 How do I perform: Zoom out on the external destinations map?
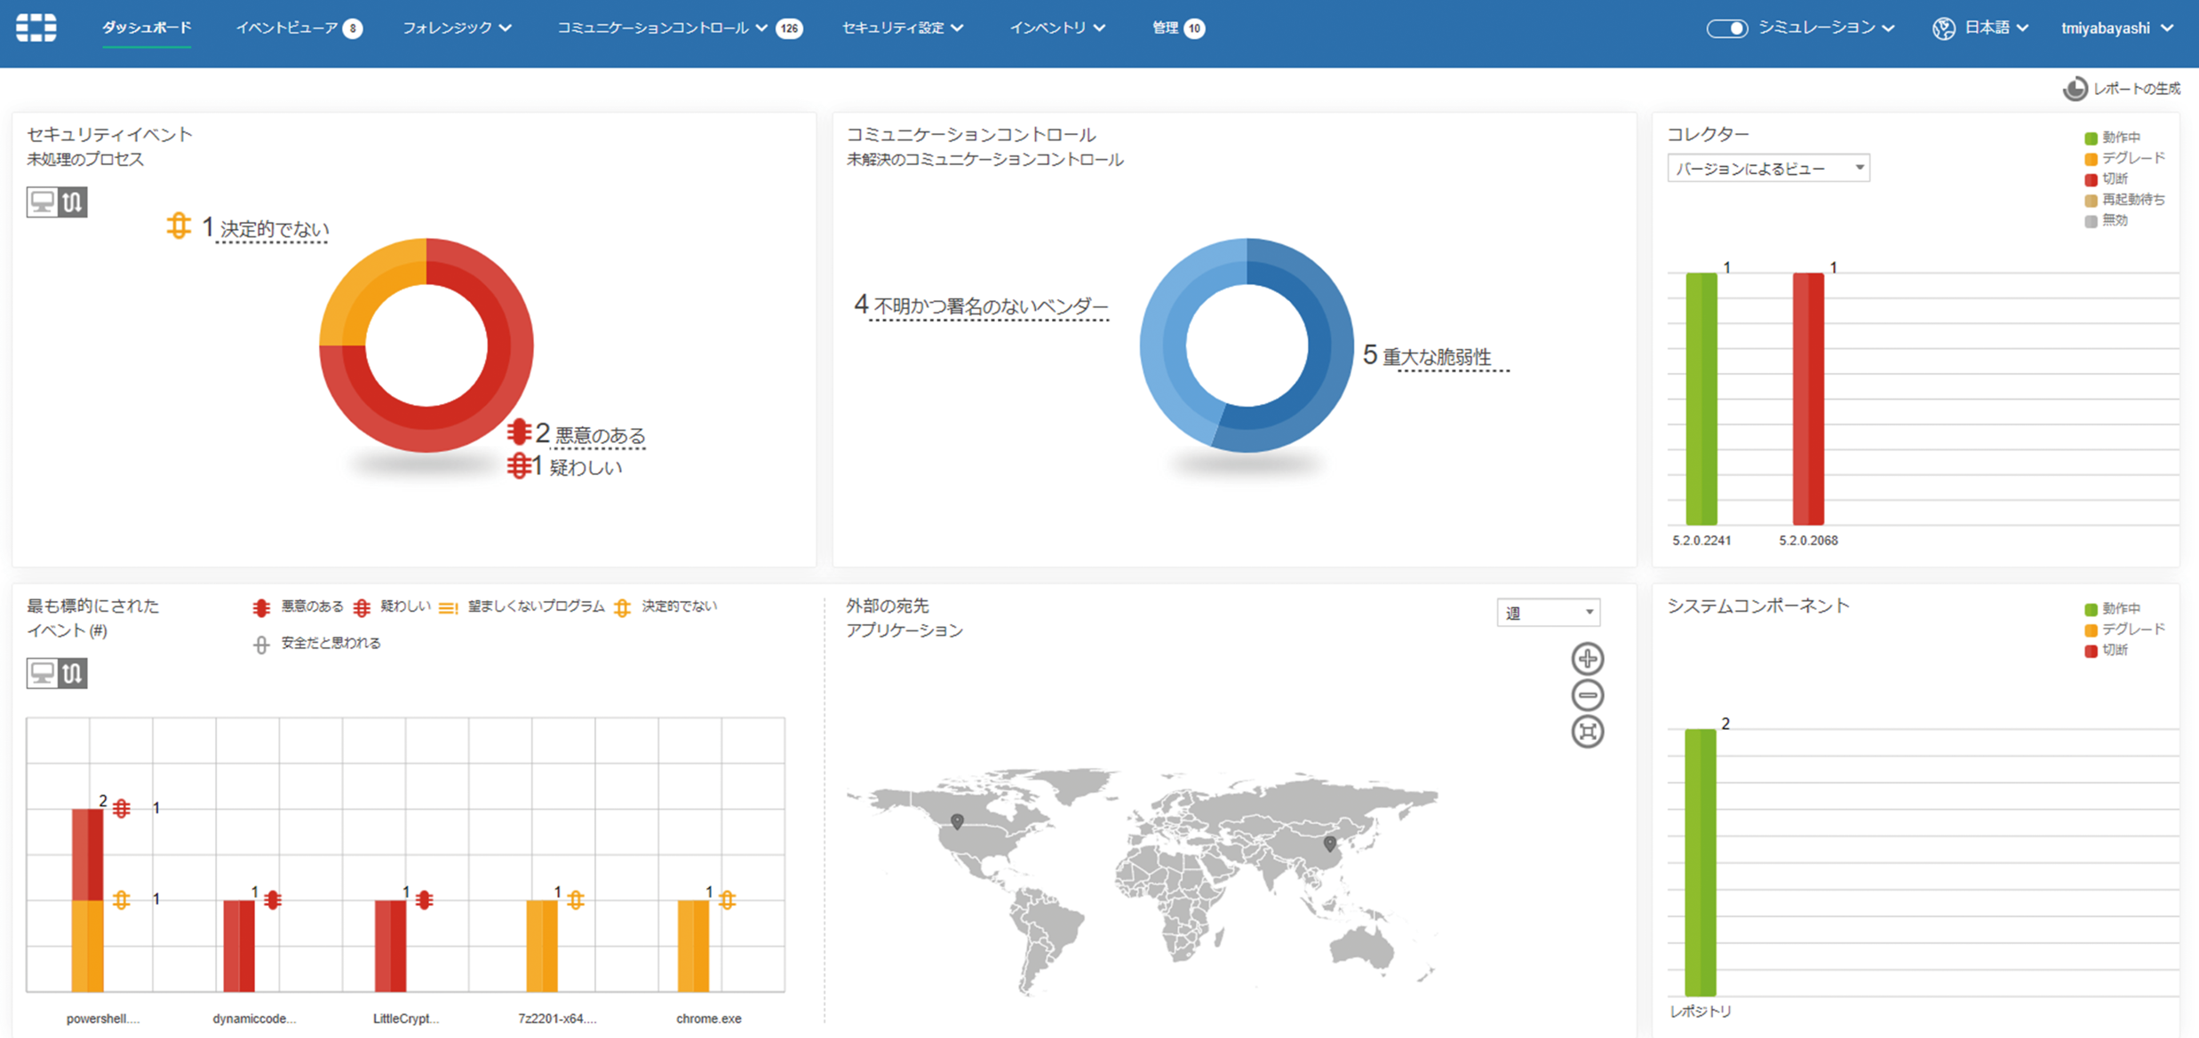[x=1588, y=694]
